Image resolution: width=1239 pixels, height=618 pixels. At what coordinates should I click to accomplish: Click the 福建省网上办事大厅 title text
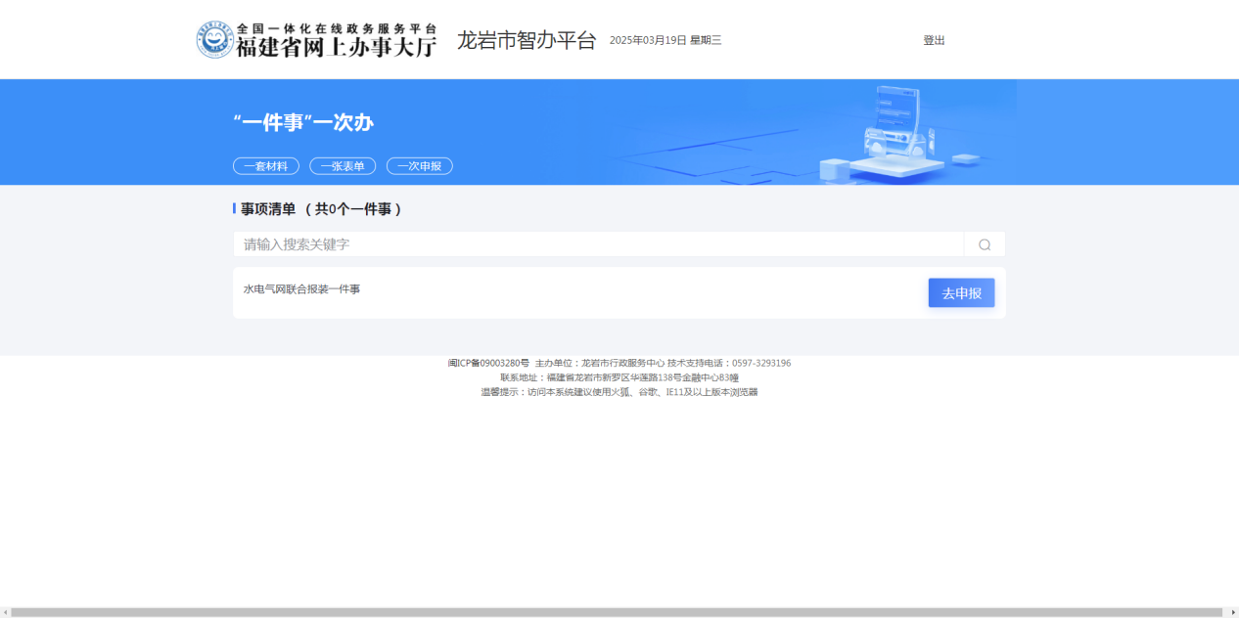coord(336,47)
